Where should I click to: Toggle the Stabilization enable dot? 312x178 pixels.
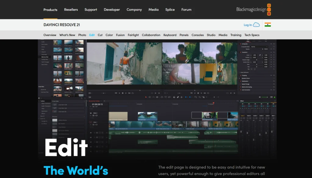coord(240,81)
